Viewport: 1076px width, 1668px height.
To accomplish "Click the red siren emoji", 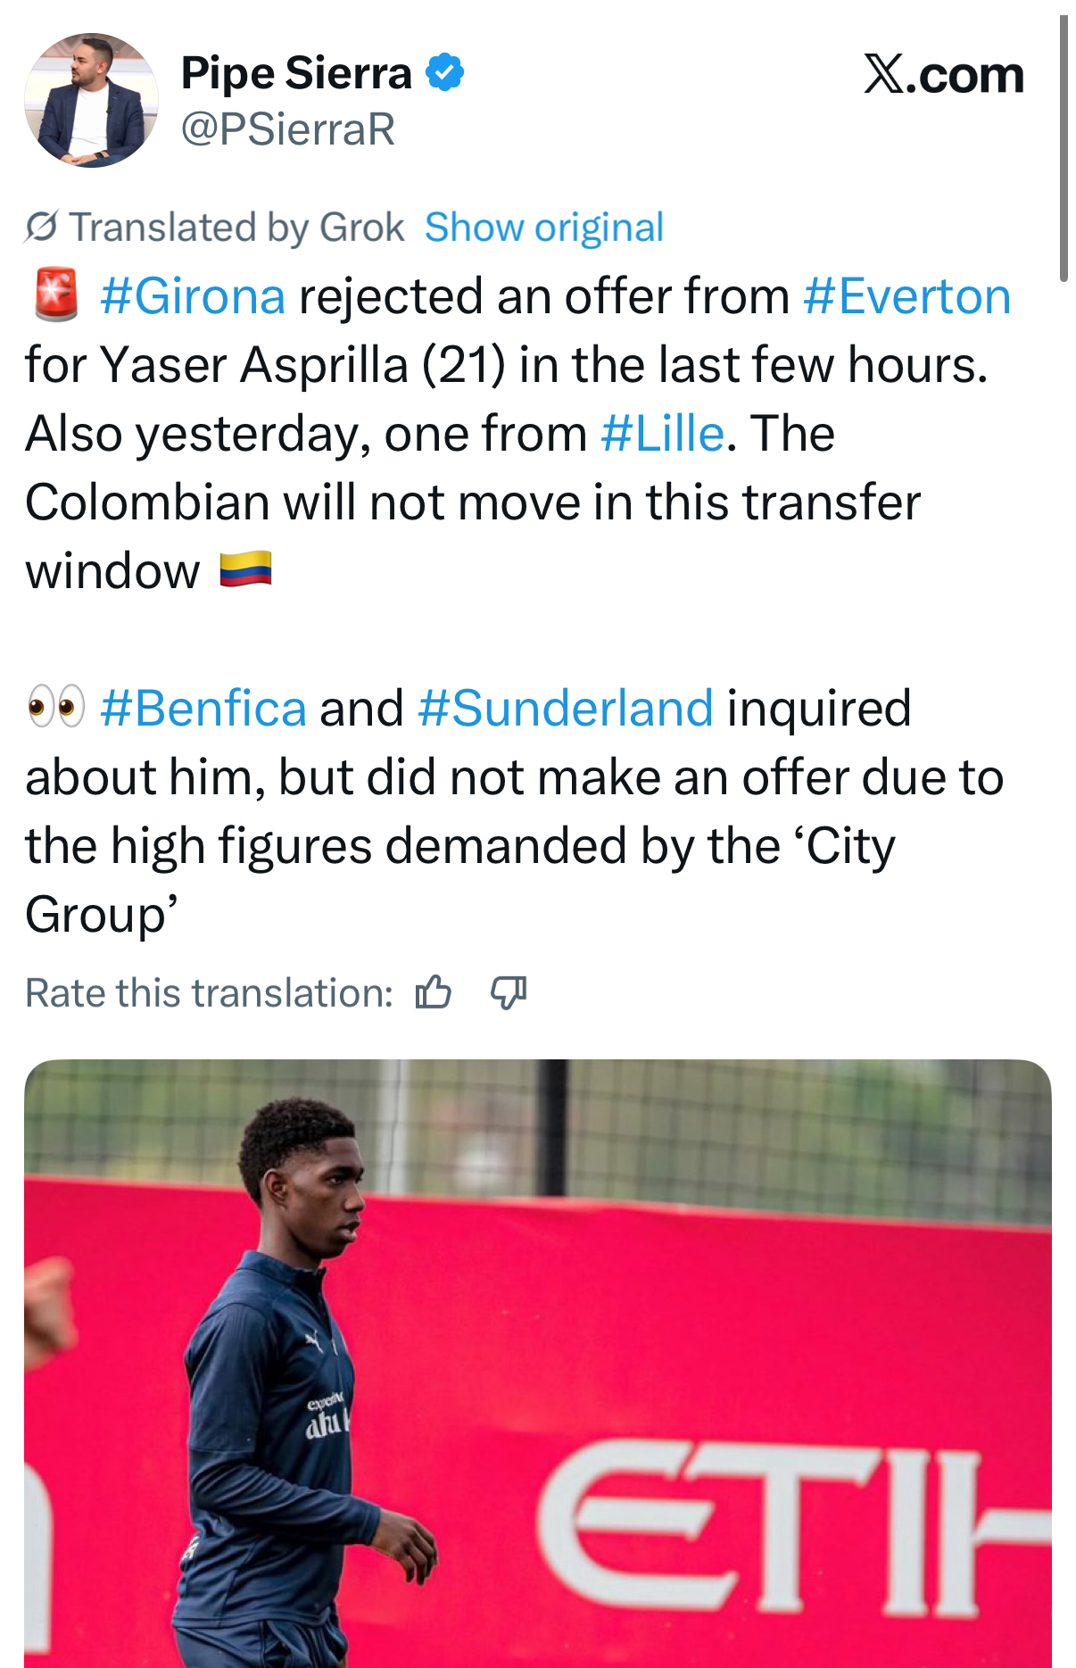I will coord(55,295).
